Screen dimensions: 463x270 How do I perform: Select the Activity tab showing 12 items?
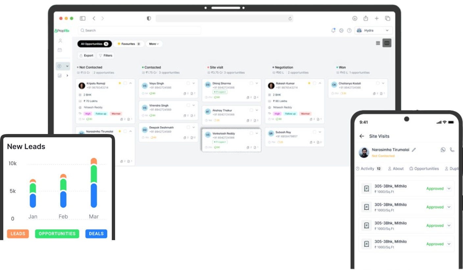[x=368, y=169]
